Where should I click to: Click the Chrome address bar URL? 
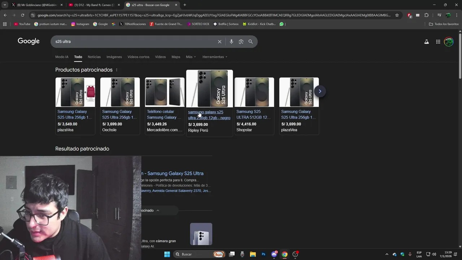pos(214,15)
